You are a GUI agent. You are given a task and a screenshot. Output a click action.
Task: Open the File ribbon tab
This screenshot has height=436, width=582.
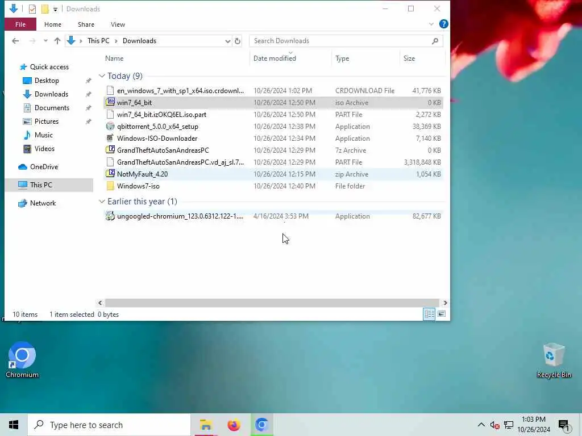click(20, 24)
